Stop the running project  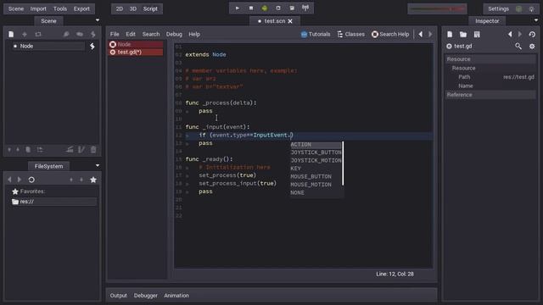pos(251,8)
